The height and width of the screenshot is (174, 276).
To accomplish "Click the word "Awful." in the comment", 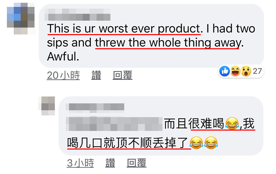I will point(63,57).
